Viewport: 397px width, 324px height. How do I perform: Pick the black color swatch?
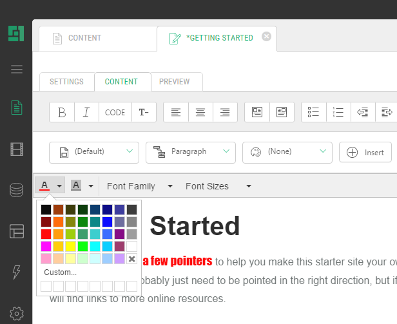(46, 209)
